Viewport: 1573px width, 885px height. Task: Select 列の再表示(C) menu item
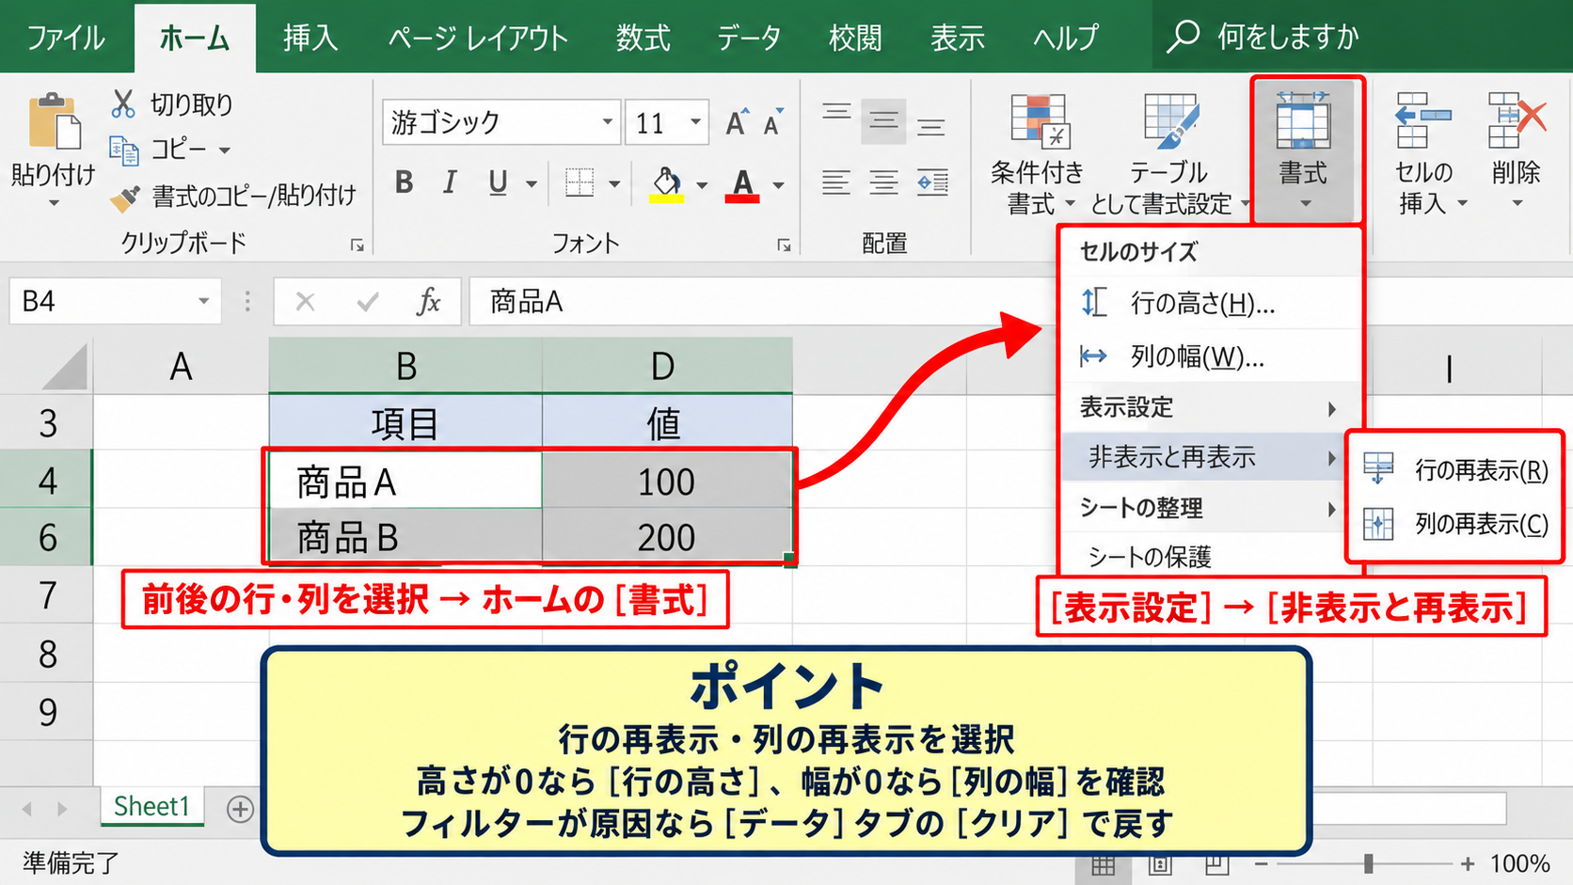[x=1454, y=523]
